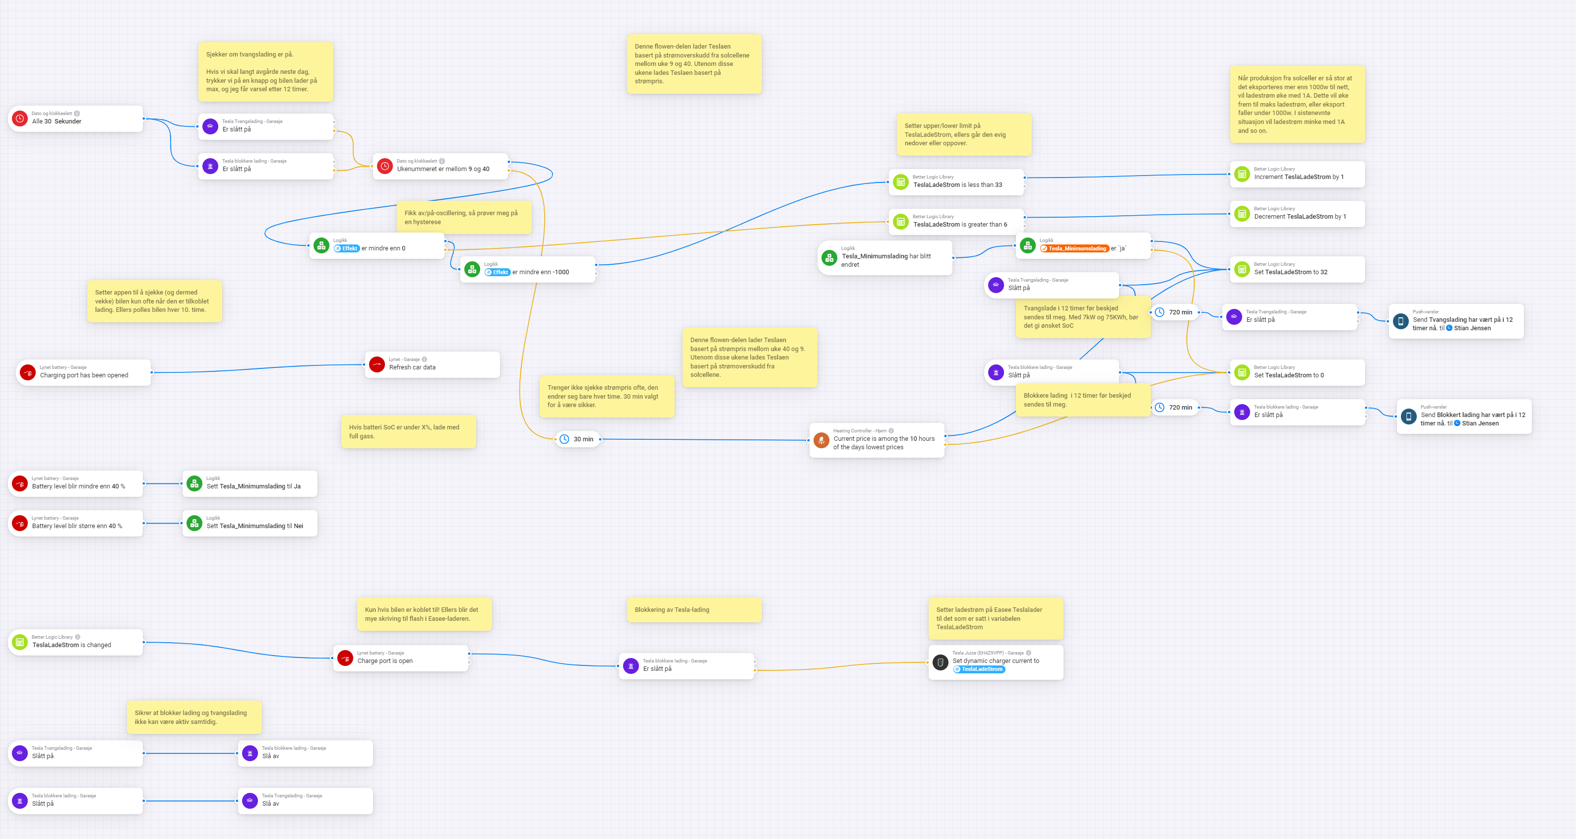
Task: Click the red Tesla icon on the 'Refresh car data' card
Action: [377, 364]
